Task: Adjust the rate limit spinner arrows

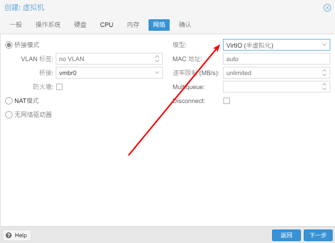Action: [324, 73]
